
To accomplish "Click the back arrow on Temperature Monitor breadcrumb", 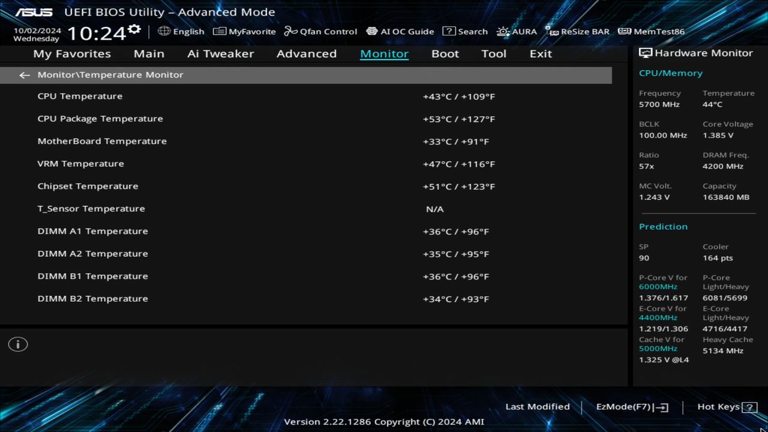I will coord(24,74).
